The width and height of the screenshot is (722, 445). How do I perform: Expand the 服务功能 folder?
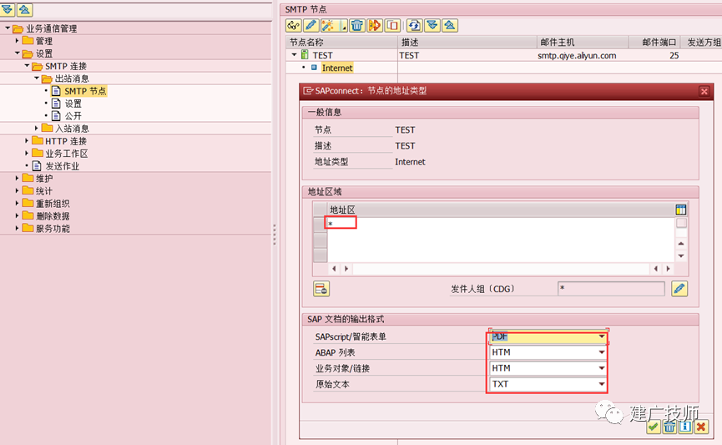[17, 228]
